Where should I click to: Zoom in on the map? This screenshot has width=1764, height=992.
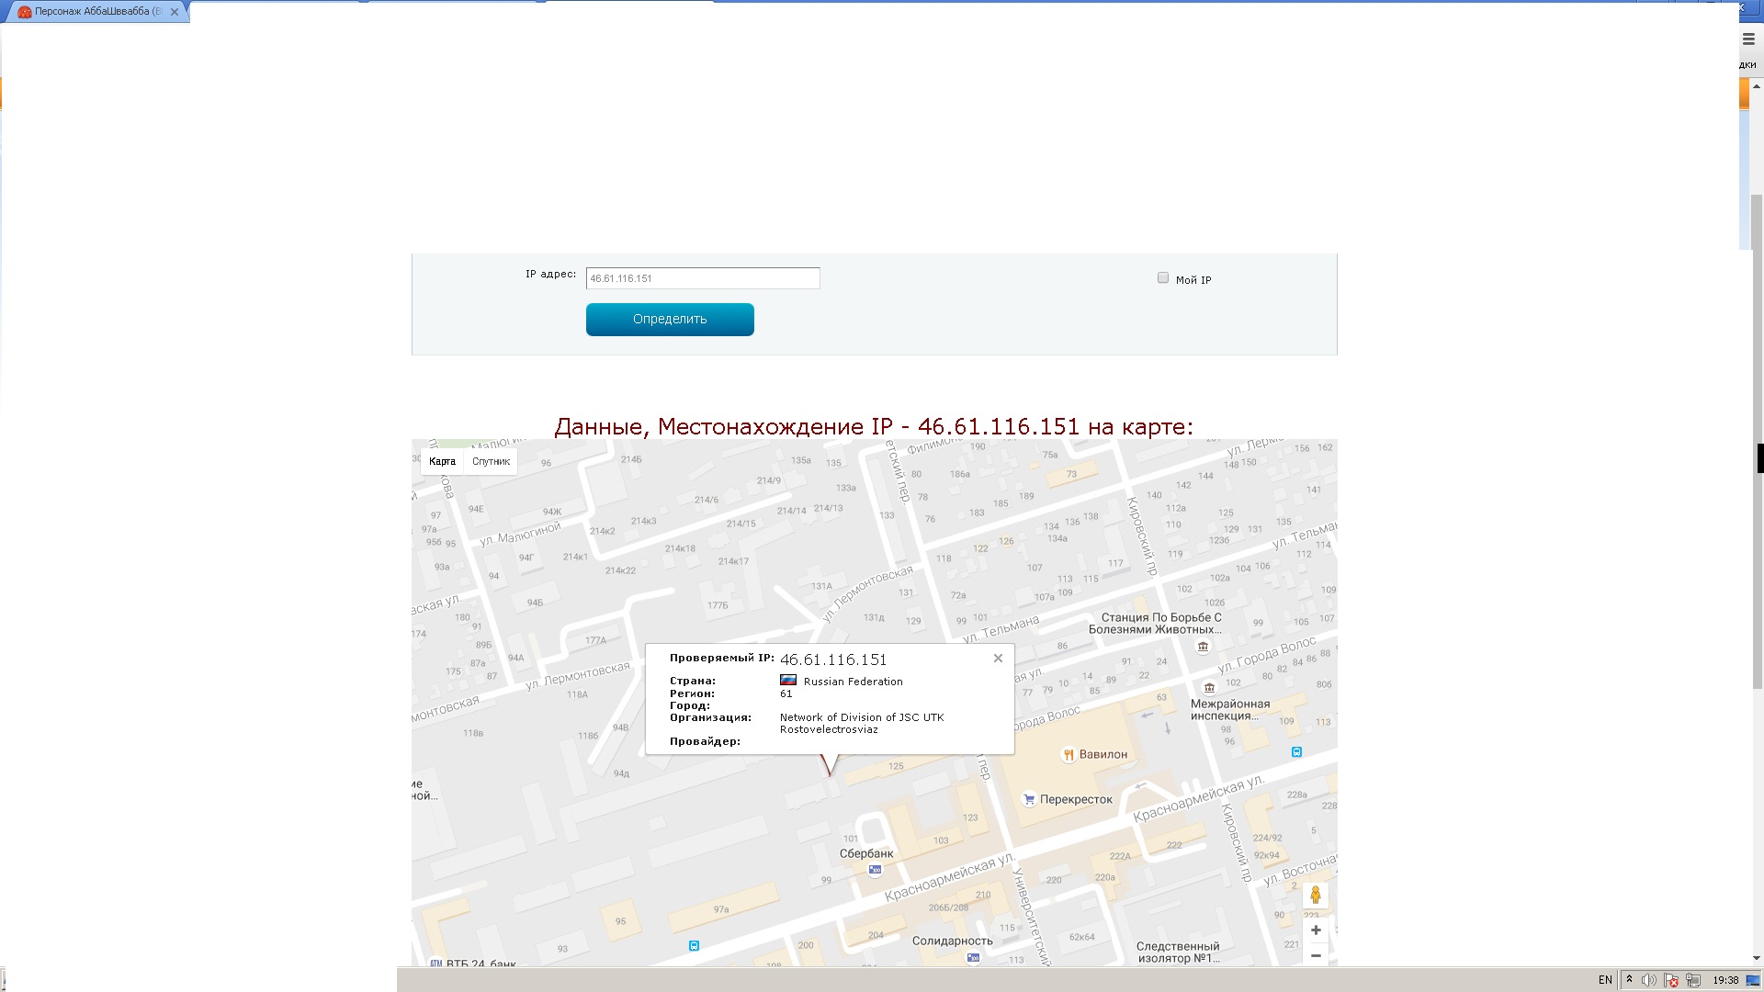[x=1316, y=930]
